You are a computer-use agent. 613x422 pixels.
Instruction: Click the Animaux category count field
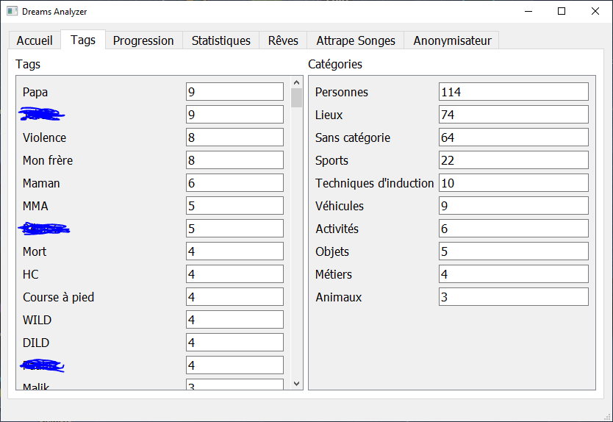tap(513, 297)
